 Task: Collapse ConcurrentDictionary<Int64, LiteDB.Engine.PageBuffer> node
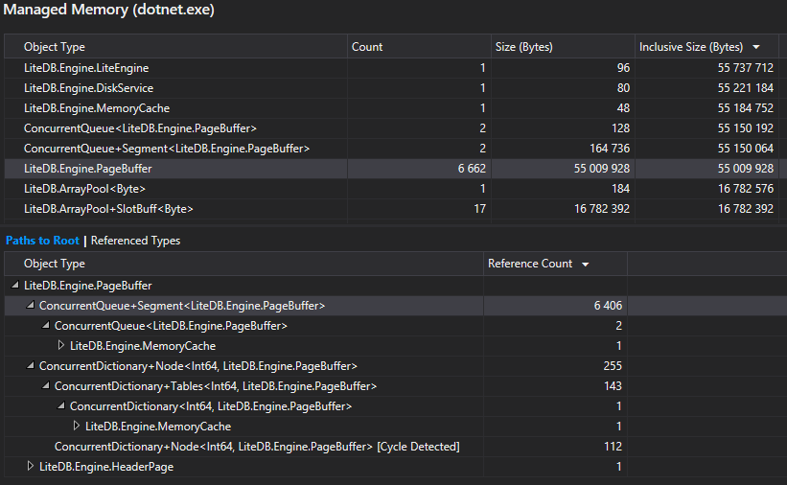tap(61, 405)
